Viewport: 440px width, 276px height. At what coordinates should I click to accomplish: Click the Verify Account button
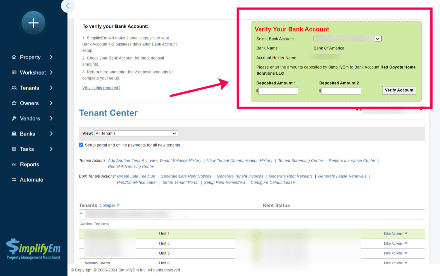(x=399, y=90)
